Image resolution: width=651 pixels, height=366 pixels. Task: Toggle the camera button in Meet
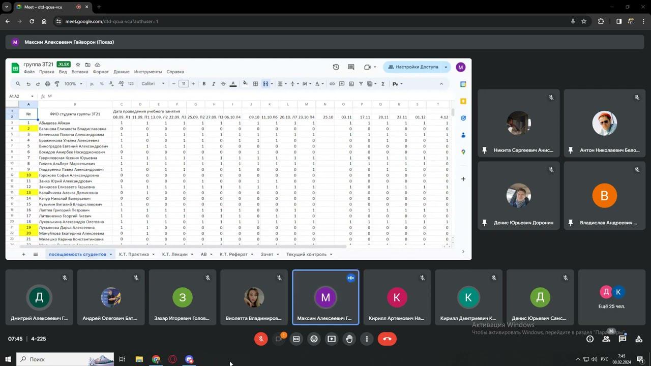[279, 339]
